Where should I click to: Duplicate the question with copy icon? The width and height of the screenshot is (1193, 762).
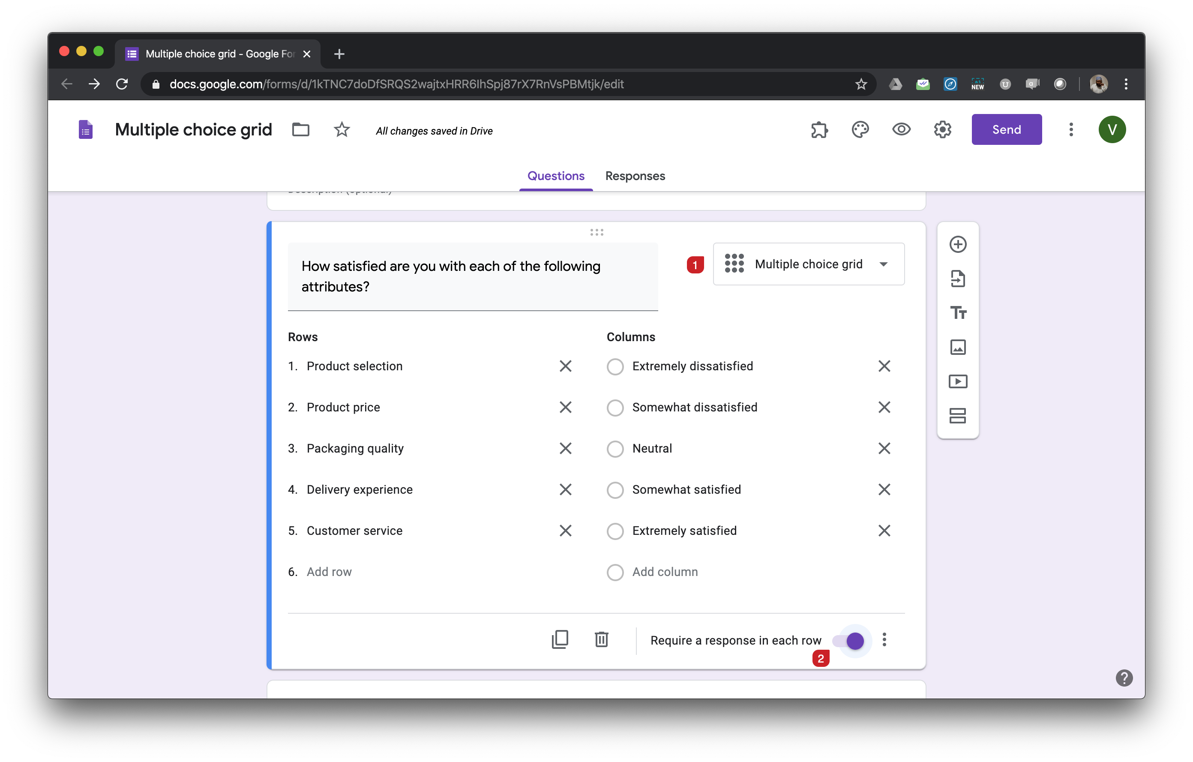pos(560,639)
